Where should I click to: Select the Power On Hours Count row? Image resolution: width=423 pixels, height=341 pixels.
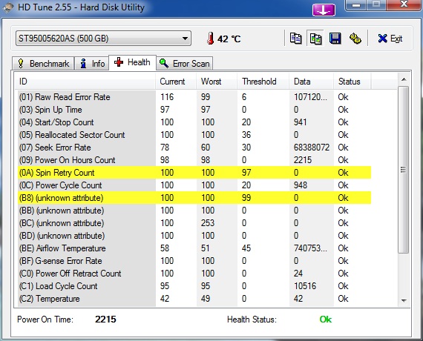click(x=194, y=160)
